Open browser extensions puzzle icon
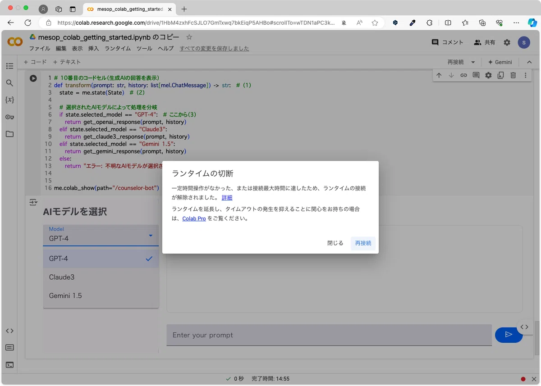The height and width of the screenshot is (386, 541). (x=429, y=23)
